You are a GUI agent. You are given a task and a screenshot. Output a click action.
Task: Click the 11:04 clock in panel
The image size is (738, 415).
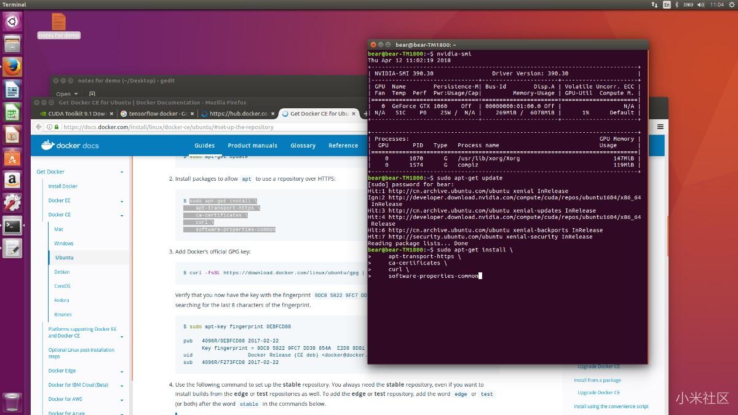[x=716, y=4]
